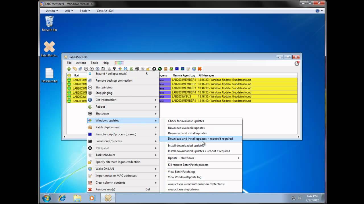
Task: Expand the Local script/process submenu arrow
Action: coord(156,141)
